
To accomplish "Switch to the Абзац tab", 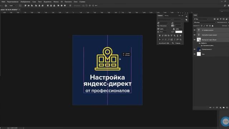I will [166, 15].
